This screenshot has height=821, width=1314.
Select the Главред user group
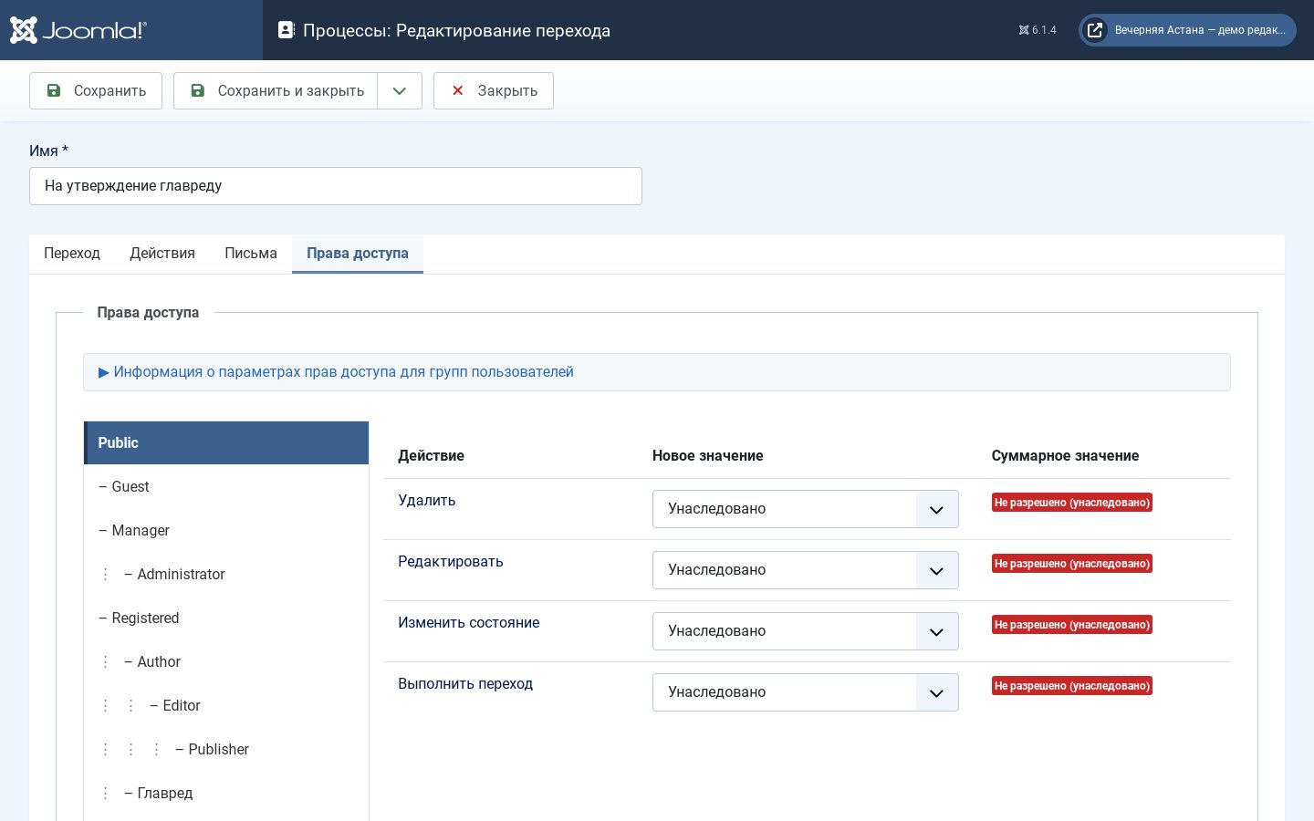coord(226,793)
